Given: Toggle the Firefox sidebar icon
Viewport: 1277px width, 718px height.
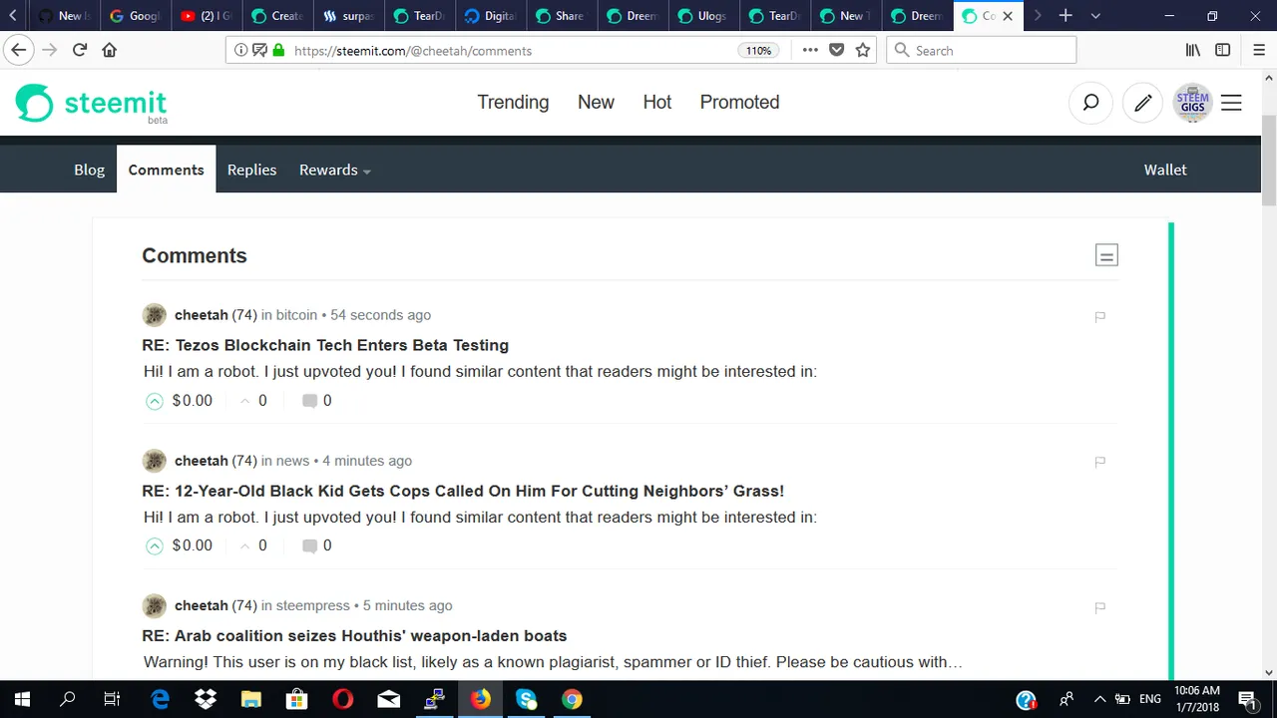Looking at the screenshot, I should pos(1222,50).
